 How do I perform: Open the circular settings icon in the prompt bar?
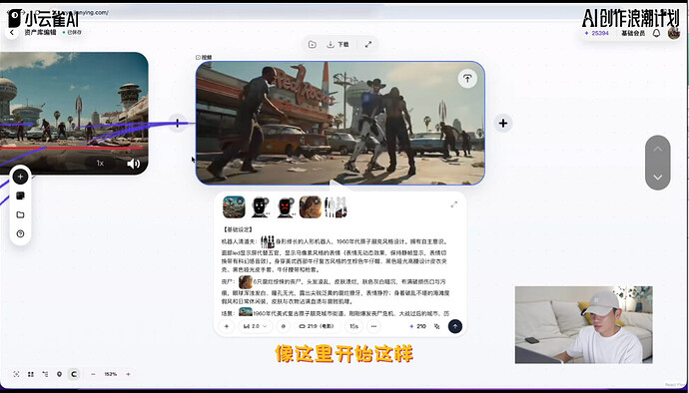pos(283,326)
